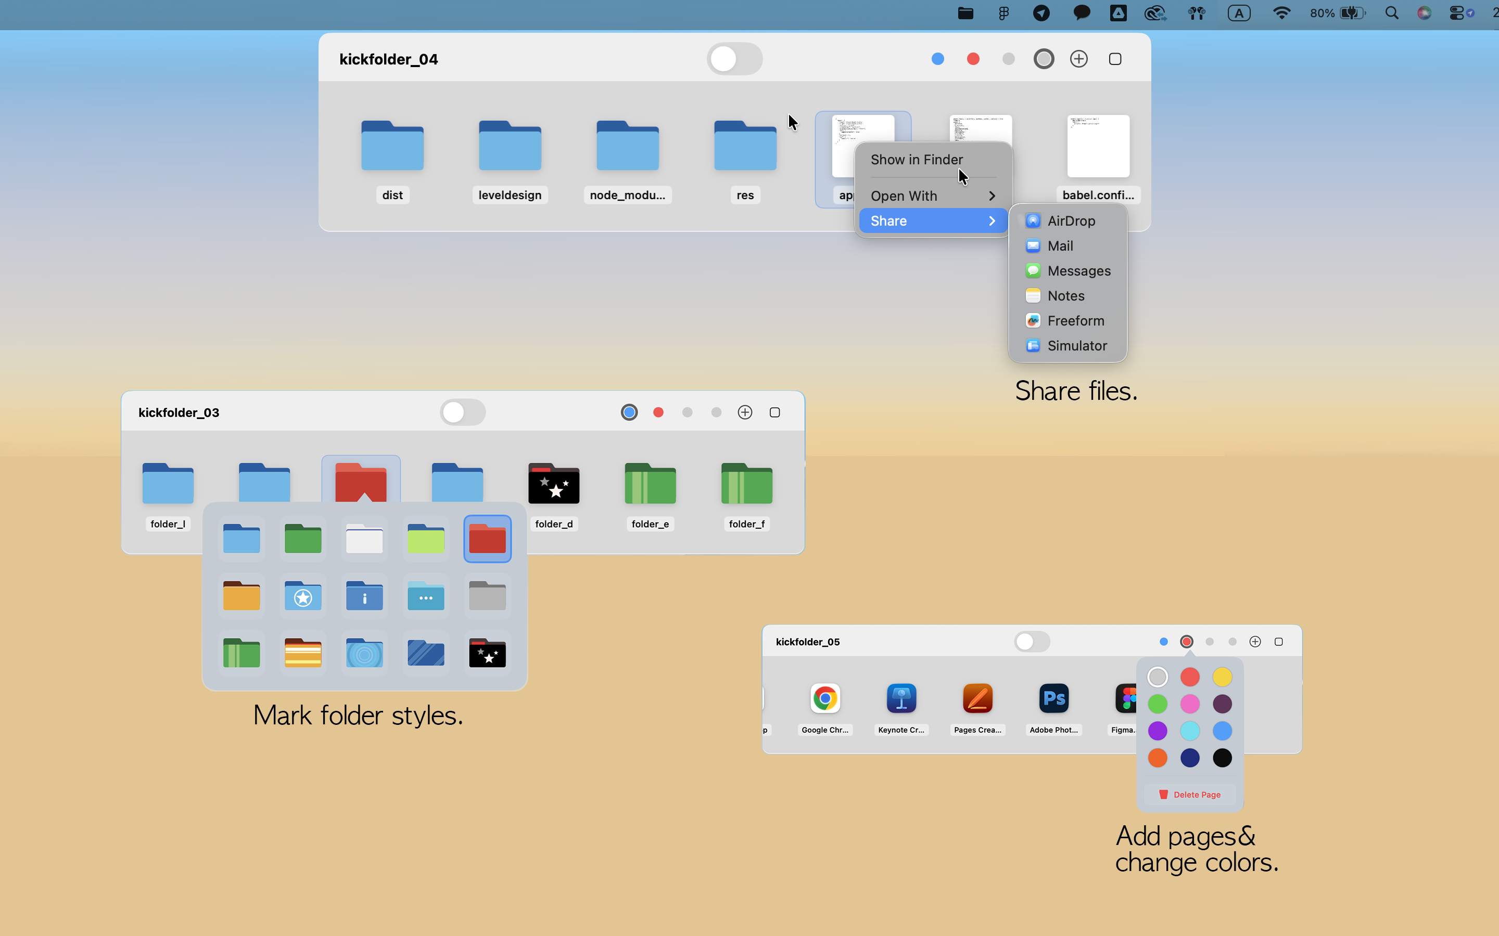Select the red folder style in the style picker
This screenshot has height=936, width=1499.
[x=487, y=539]
